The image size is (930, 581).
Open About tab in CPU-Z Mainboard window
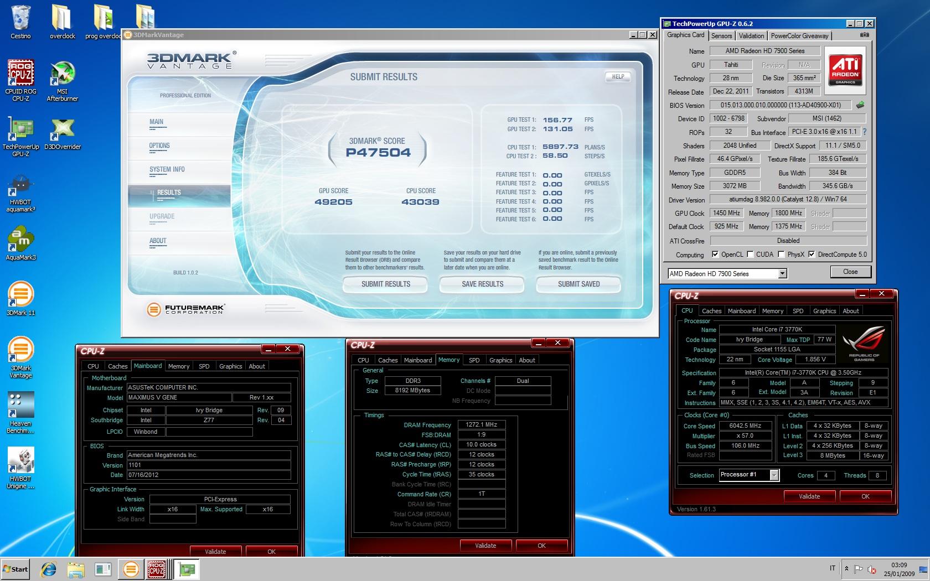coord(257,366)
